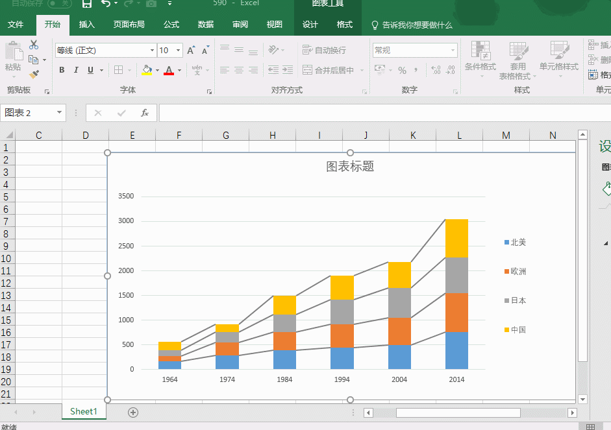Apply Italic formatting
611x430 pixels.
(76, 70)
